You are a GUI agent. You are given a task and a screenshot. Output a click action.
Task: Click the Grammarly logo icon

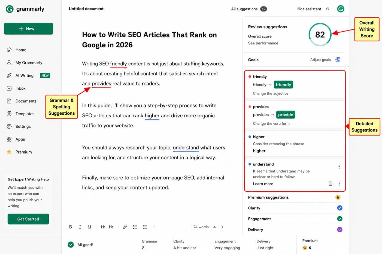click(10, 9)
